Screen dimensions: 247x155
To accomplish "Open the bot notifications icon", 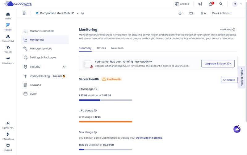I will [211, 4].
